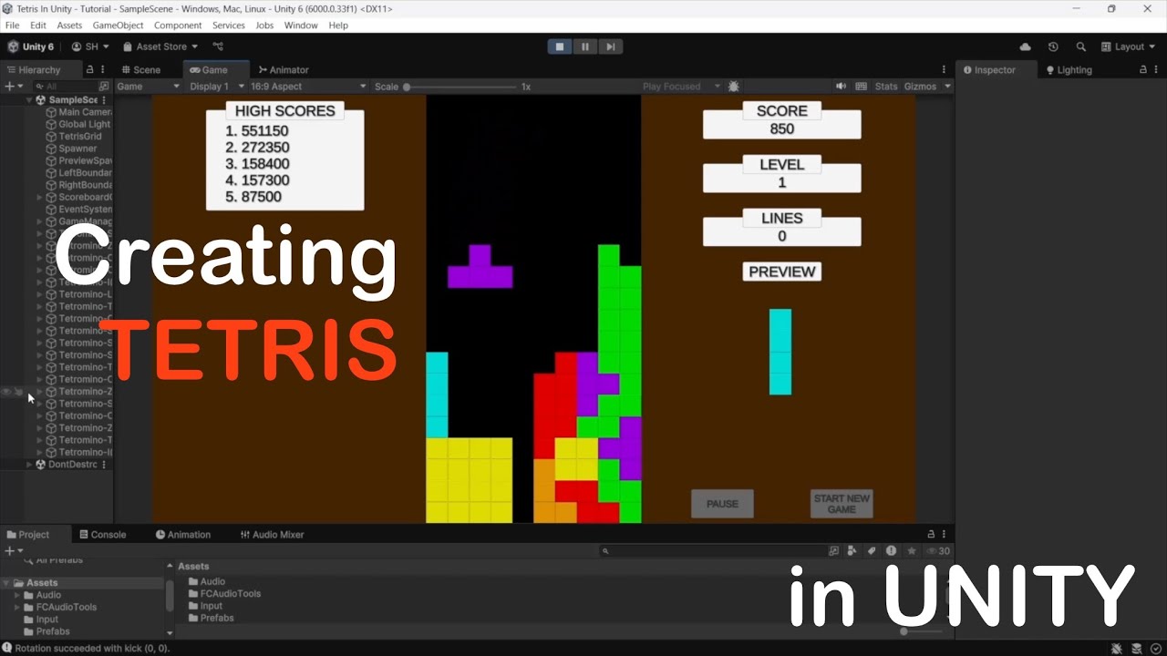Open the SH account dropdown
The image size is (1167, 656).
(89, 46)
